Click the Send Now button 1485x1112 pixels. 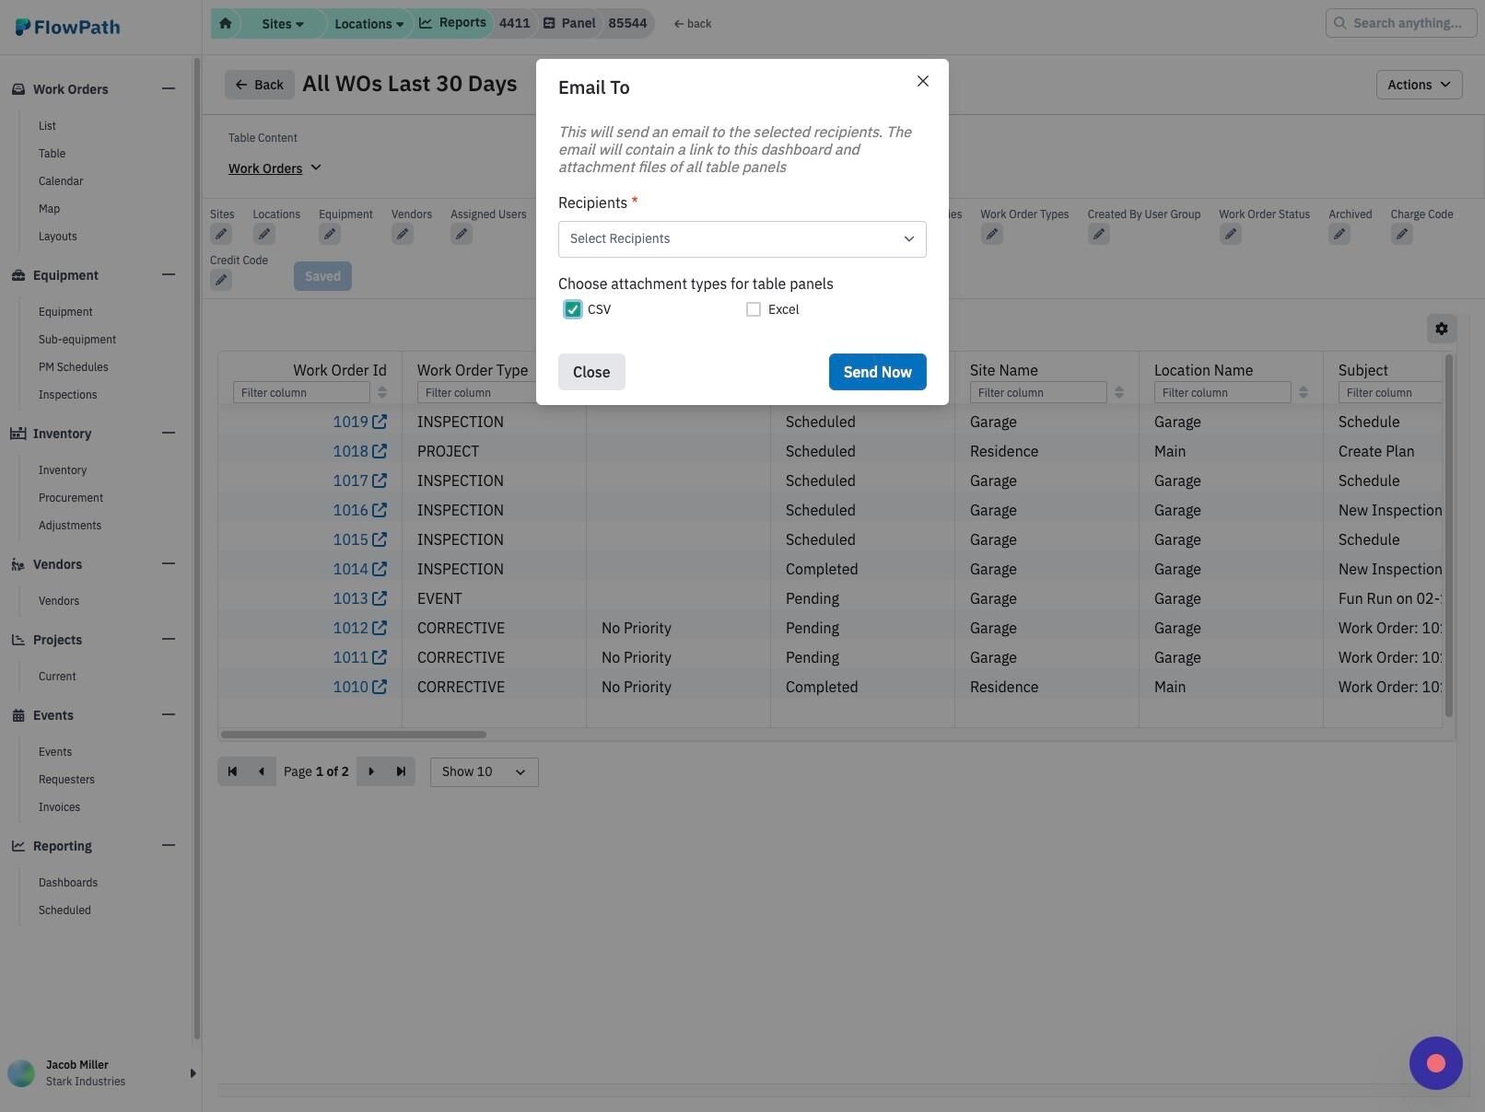click(x=878, y=372)
